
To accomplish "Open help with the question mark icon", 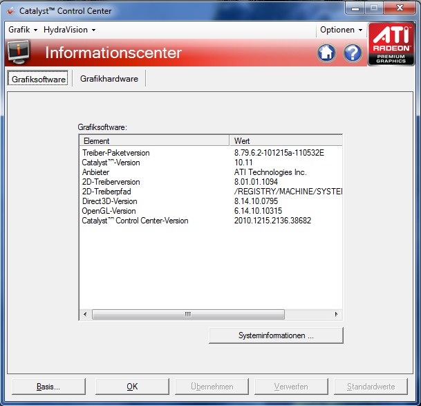I will tap(353, 53).
